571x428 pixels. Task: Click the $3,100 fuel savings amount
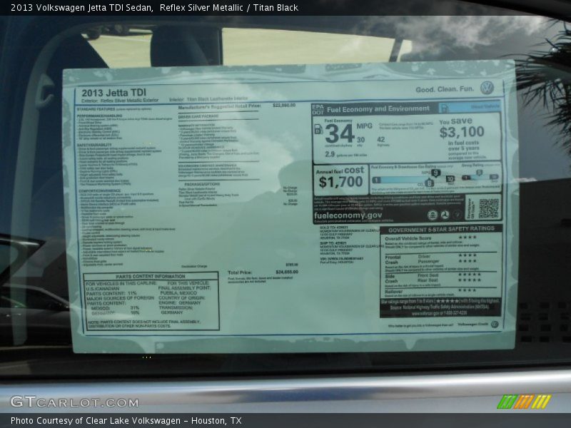click(x=462, y=132)
